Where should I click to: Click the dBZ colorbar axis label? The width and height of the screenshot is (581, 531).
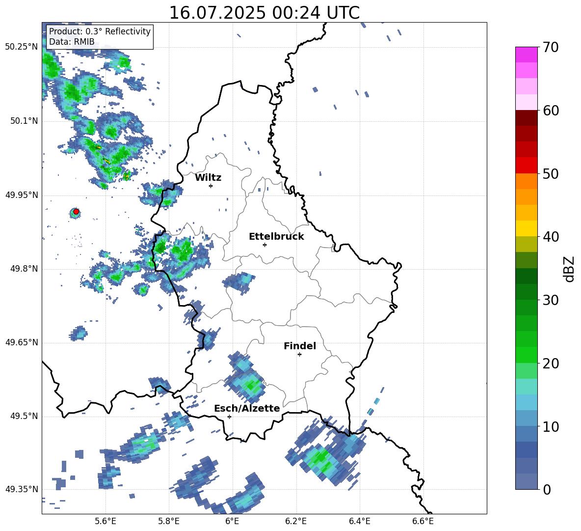(570, 269)
